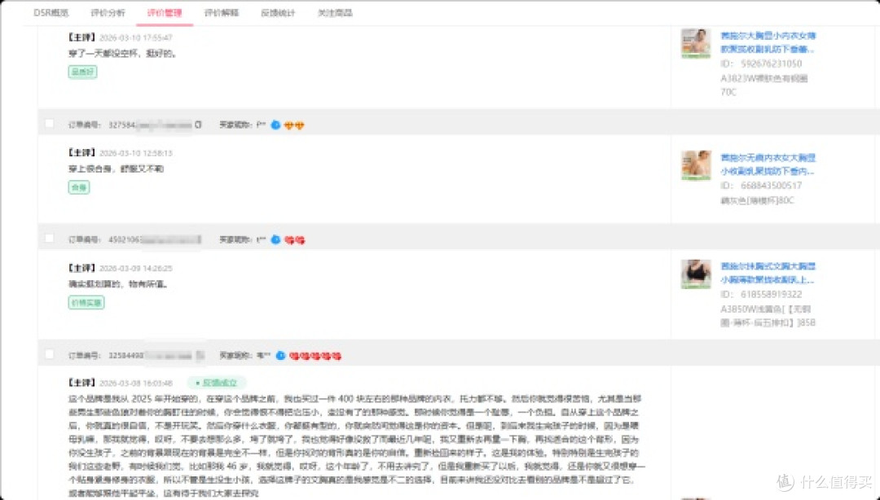Image resolution: width=880 pixels, height=500 pixels.
Task: Click review timestamp 2026-03-08 16:03:48
Action: (136, 384)
